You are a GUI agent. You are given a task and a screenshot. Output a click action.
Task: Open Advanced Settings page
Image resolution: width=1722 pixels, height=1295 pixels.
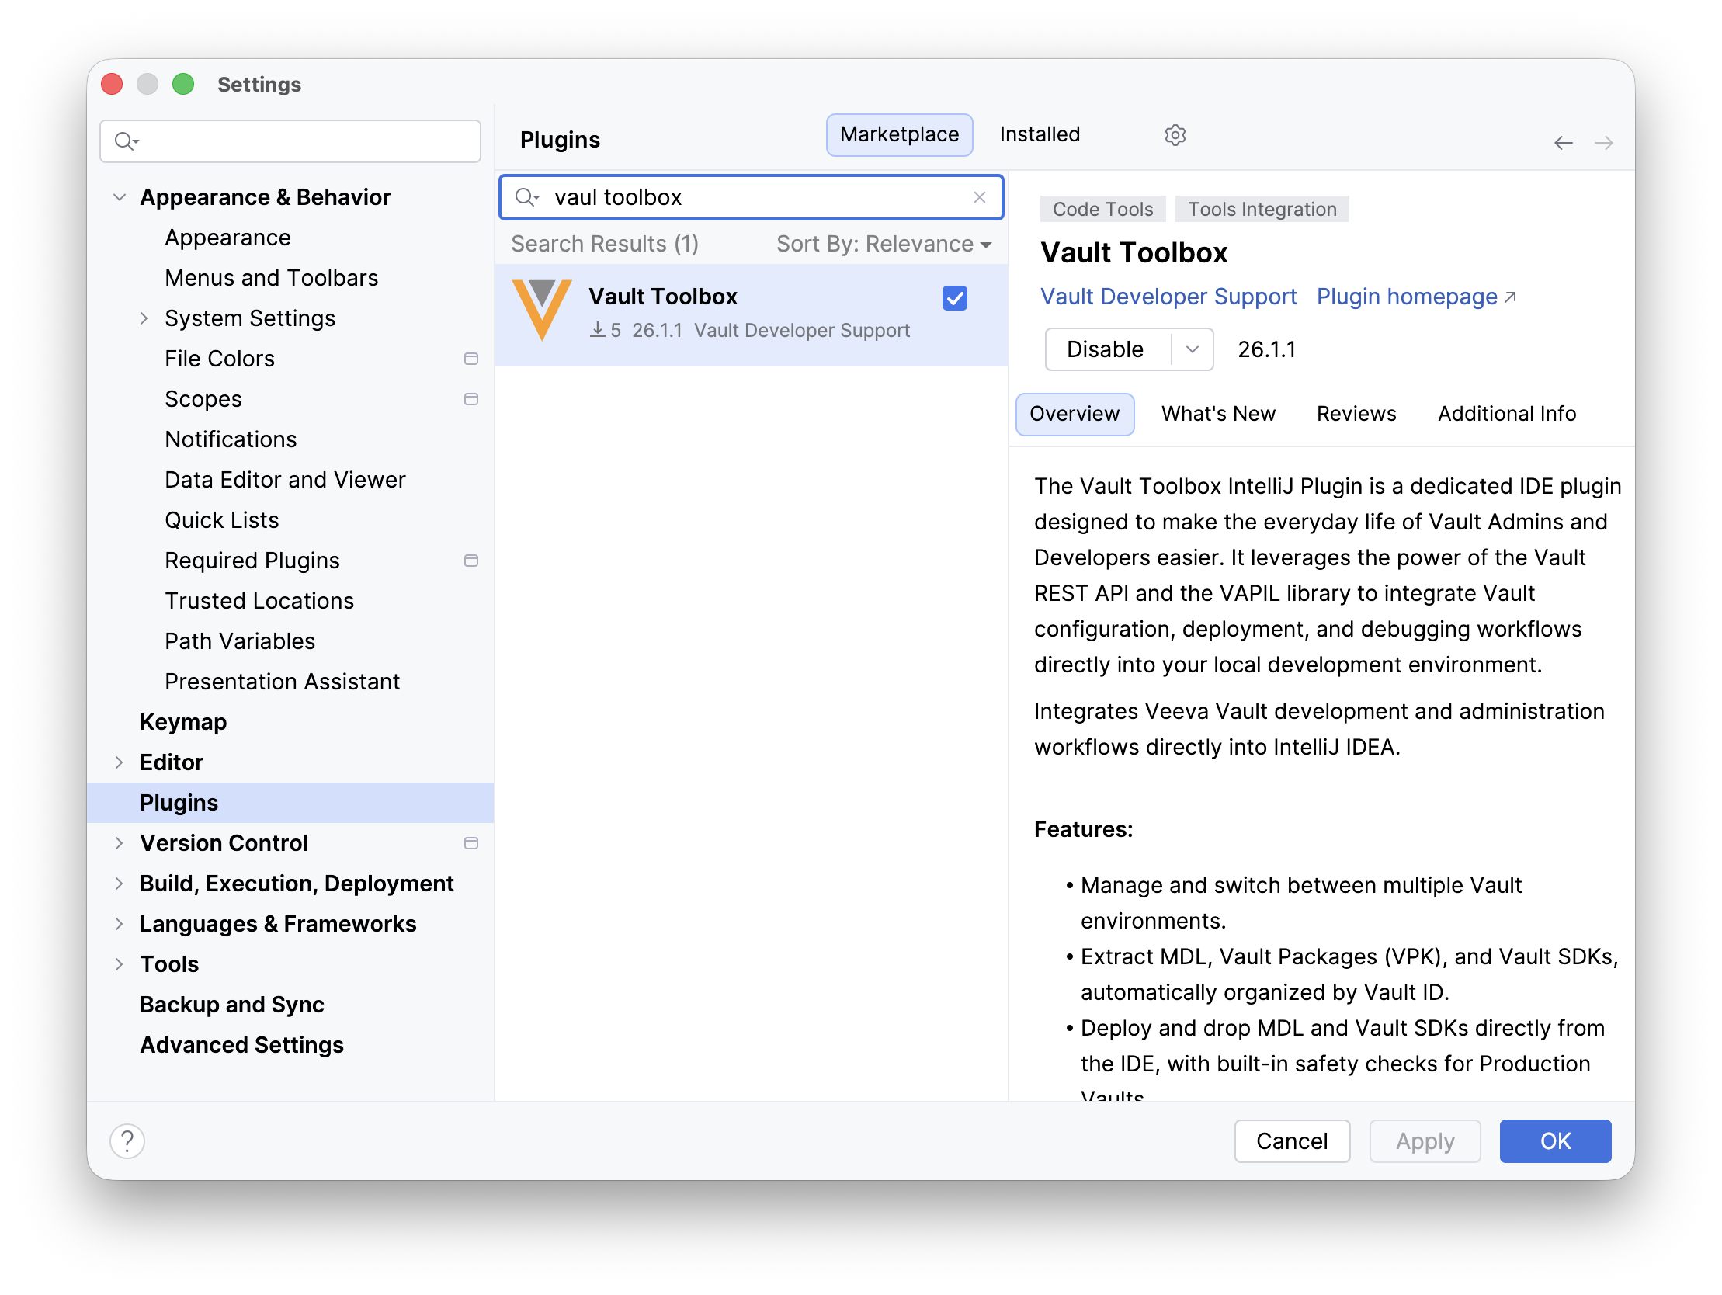click(x=241, y=1046)
